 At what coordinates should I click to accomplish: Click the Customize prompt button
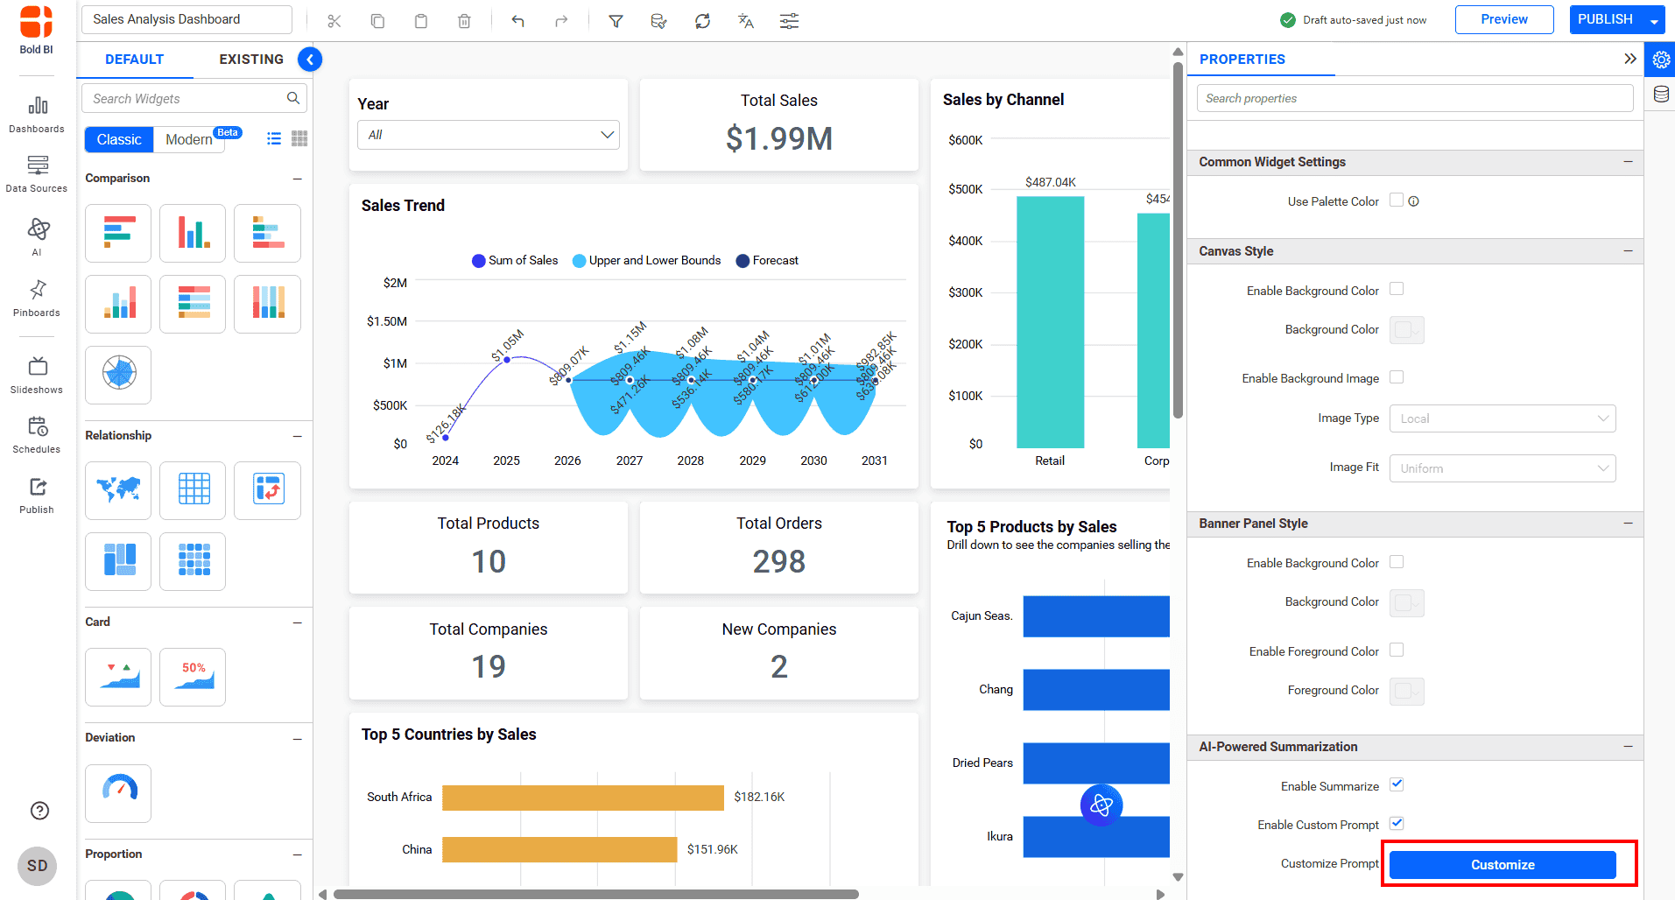coord(1503,865)
